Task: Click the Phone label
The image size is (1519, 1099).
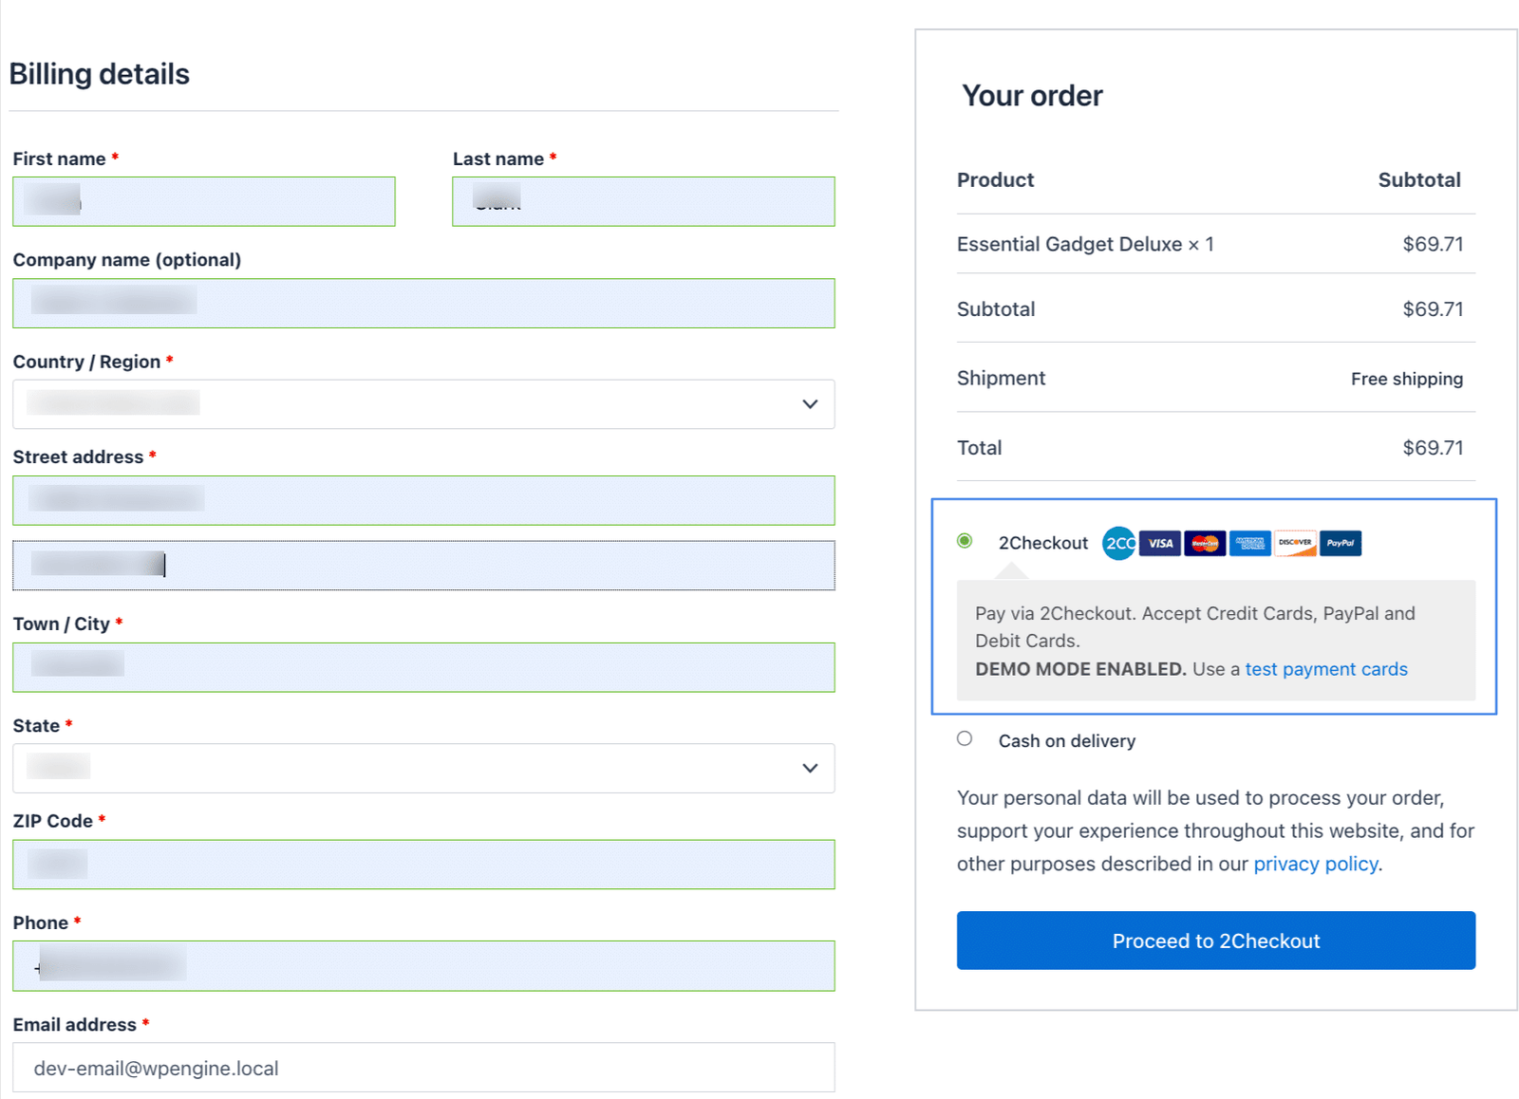Action: click(x=41, y=923)
